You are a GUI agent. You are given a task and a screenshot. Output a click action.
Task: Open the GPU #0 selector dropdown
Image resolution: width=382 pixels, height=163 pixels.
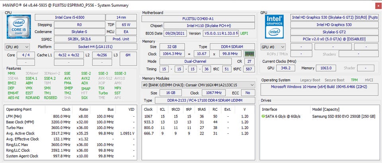[x=273, y=47]
